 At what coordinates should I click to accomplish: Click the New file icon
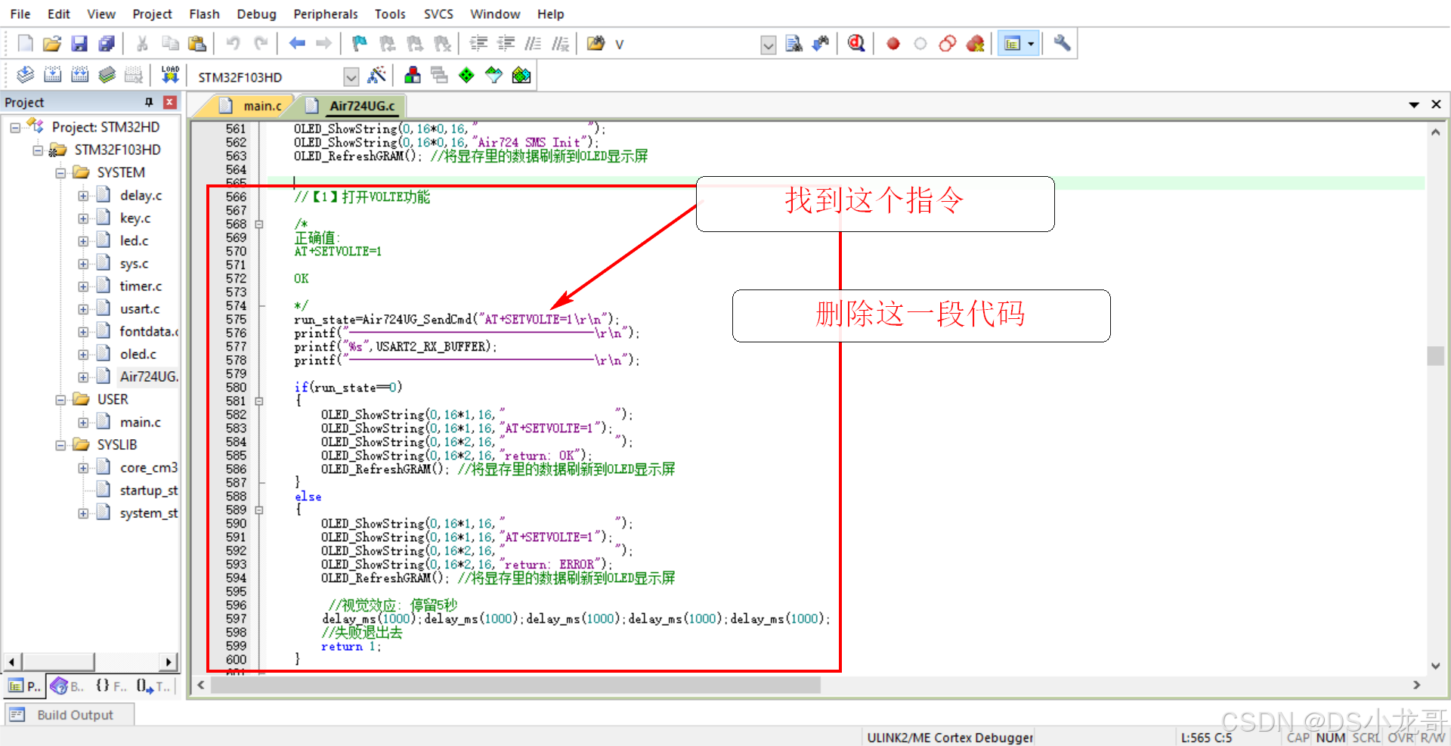(25, 44)
